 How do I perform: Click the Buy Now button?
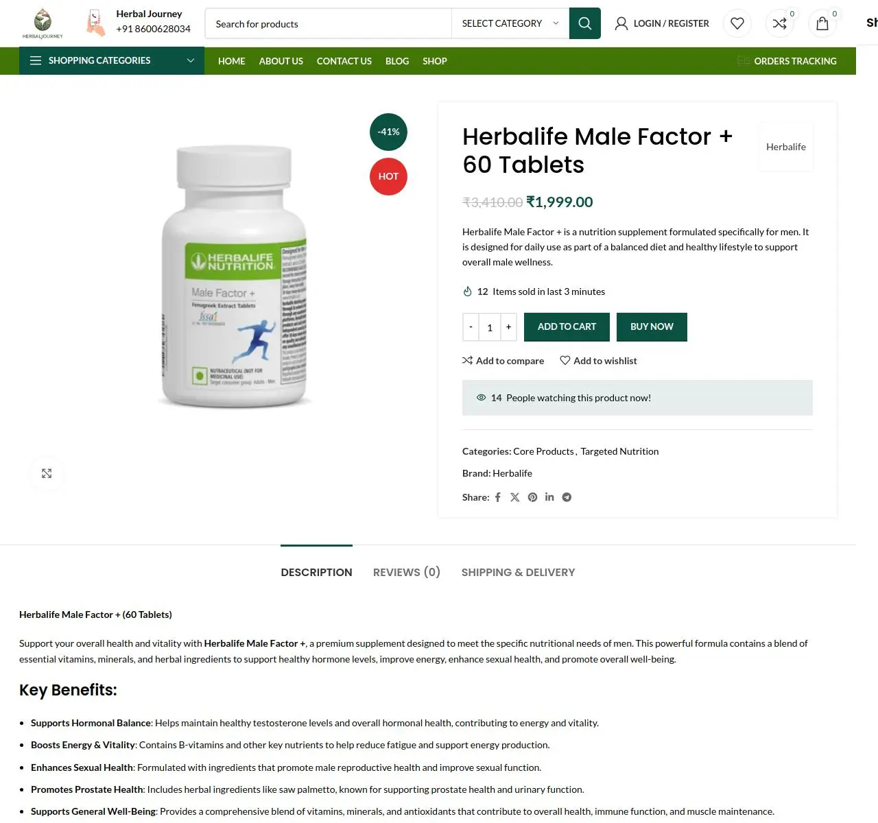pyautogui.click(x=652, y=327)
